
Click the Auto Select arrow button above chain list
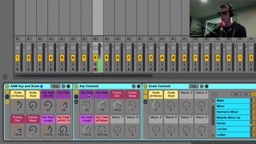click(x=214, y=94)
